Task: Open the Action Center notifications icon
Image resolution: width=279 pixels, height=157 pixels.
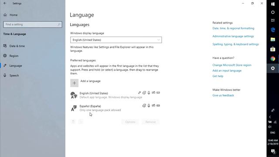Action: pos(273,151)
